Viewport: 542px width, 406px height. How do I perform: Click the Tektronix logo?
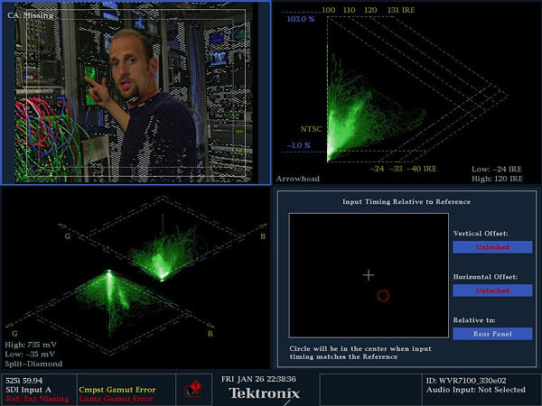point(263,393)
